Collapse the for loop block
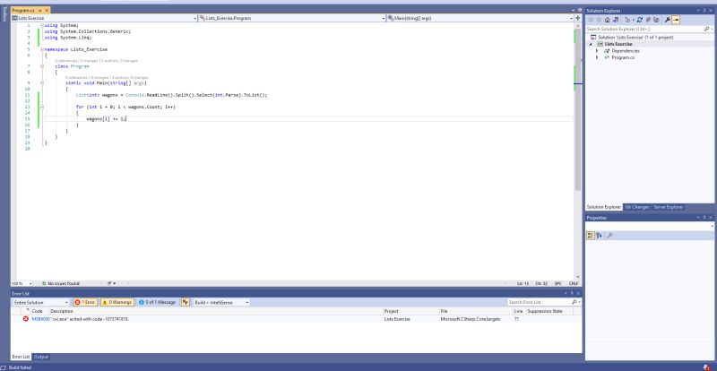717x371 pixels. 41,107
